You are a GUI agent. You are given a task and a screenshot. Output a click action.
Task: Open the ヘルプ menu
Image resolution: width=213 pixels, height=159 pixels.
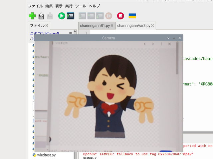[95, 6]
